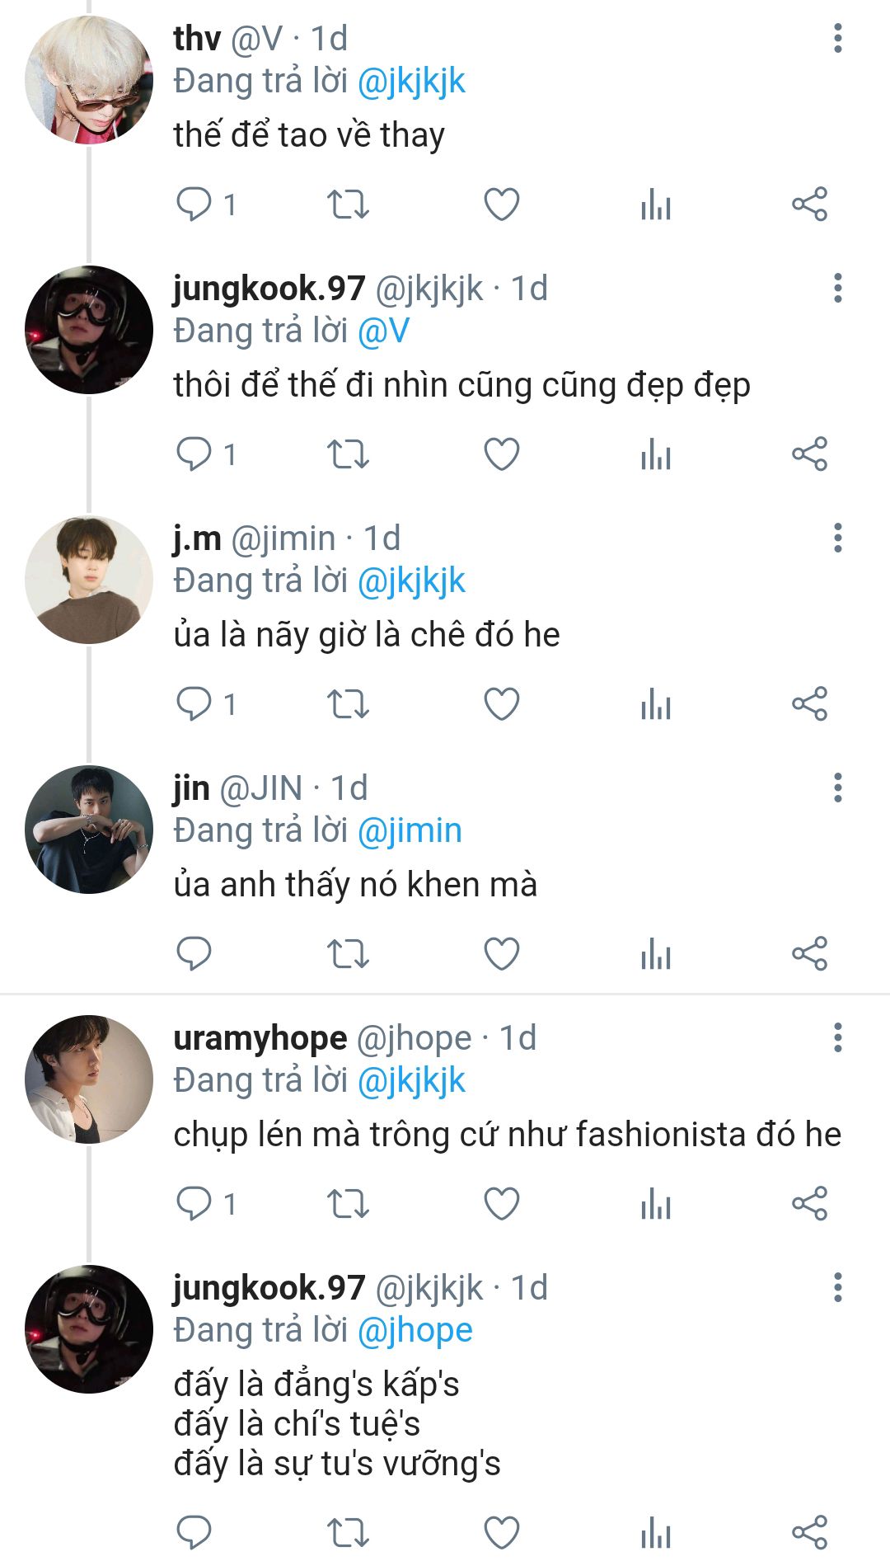Like jin's "ủa anh thấy nó khen mà" tweet
The width and height of the screenshot is (890, 1561).
pyautogui.click(x=501, y=954)
